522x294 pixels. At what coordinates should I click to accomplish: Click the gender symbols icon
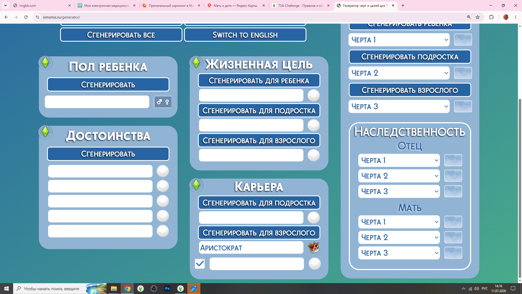(x=163, y=102)
